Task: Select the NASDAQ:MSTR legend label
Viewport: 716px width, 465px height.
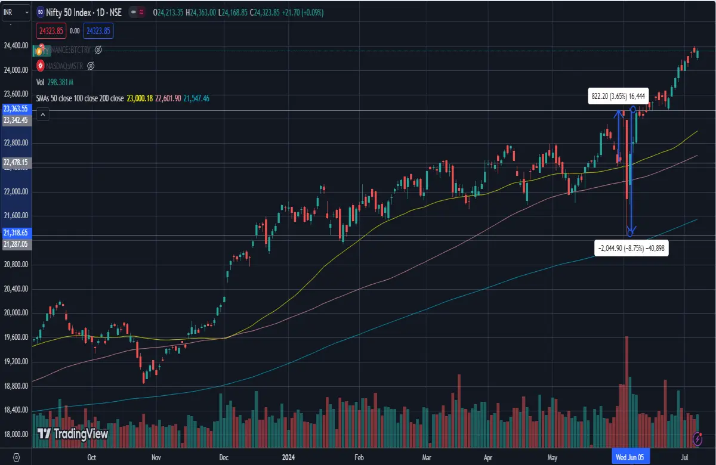Action: point(66,65)
